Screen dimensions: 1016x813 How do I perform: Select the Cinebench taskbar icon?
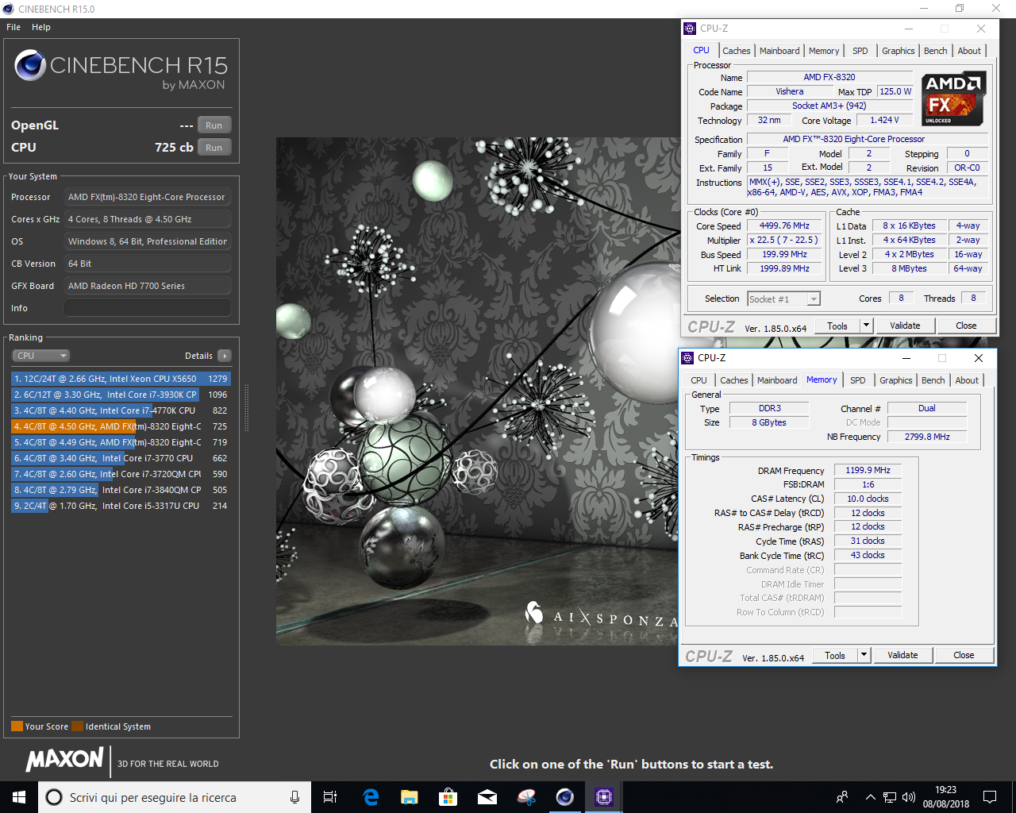click(x=564, y=797)
